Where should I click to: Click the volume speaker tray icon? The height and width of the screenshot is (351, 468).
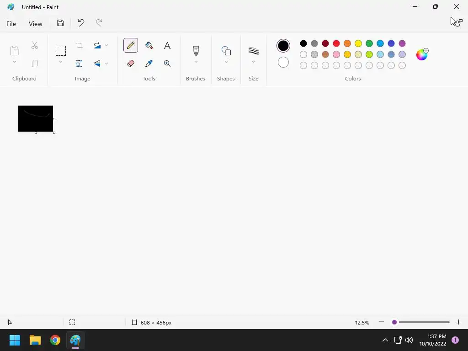pyautogui.click(x=409, y=340)
